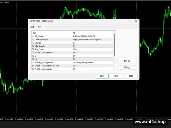171x128 pixels.
Task: Minimize the SUPER CRASH INDEX EA dialog
Action: point(122,21)
